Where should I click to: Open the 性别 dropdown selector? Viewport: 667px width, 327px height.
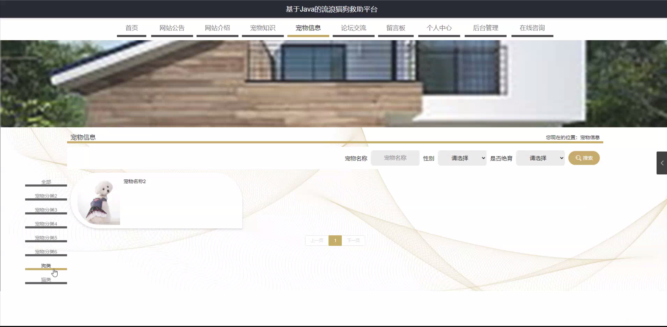[x=462, y=158]
